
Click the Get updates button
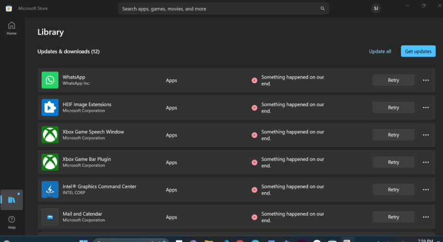418,51
